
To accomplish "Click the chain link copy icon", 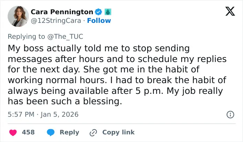I will (x=93, y=133).
